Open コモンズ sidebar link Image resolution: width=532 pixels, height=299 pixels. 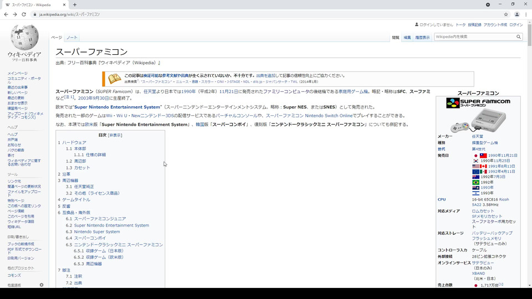tap(14, 276)
